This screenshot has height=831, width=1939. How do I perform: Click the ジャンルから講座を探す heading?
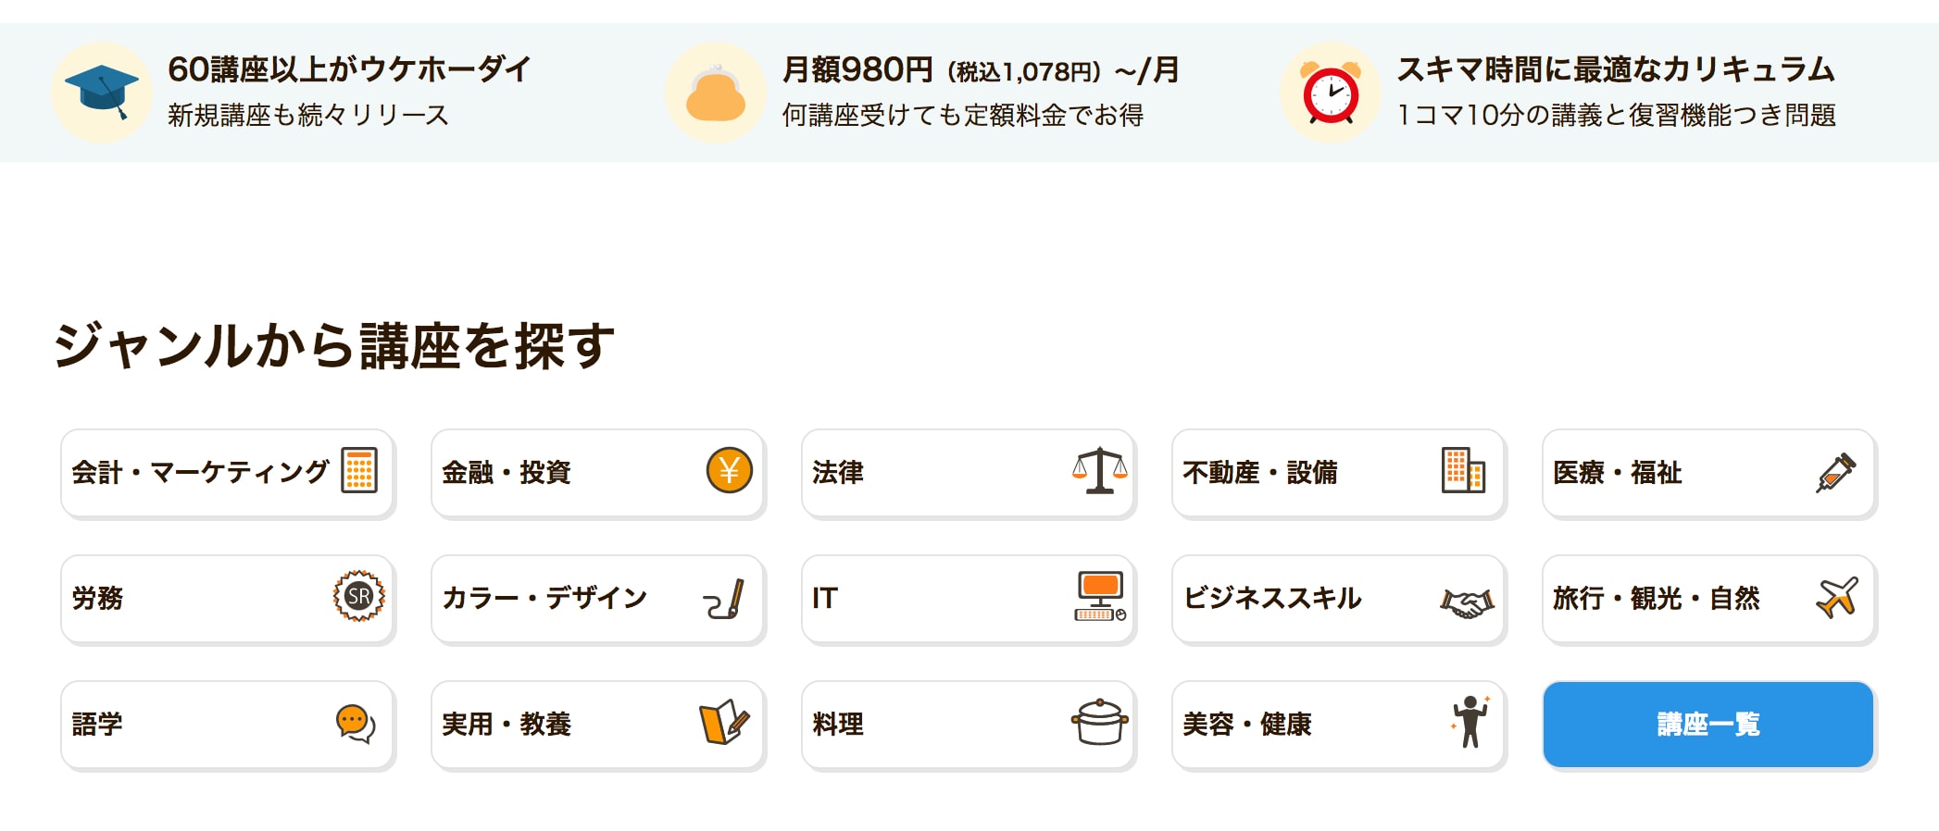pyautogui.click(x=334, y=346)
